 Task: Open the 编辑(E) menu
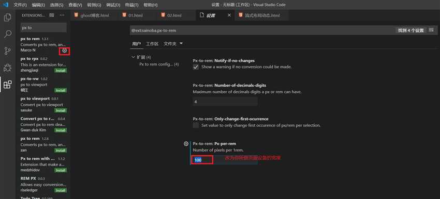[38, 5]
